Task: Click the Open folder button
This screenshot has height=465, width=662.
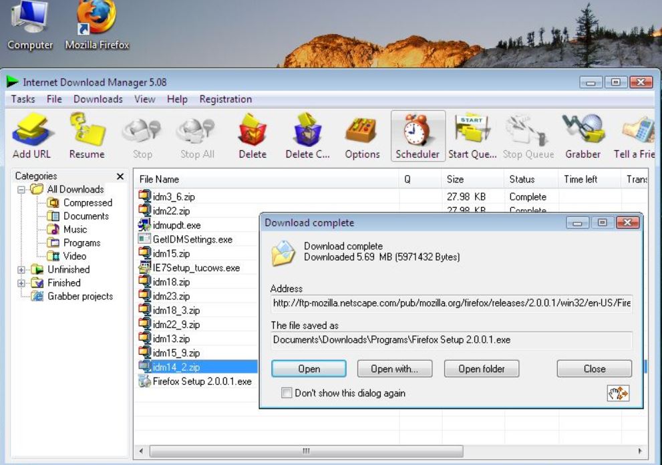Action: coord(482,369)
